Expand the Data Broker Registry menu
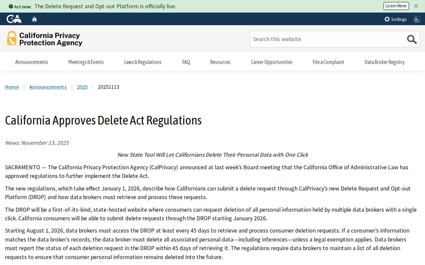425x265 pixels. point(384,62)
